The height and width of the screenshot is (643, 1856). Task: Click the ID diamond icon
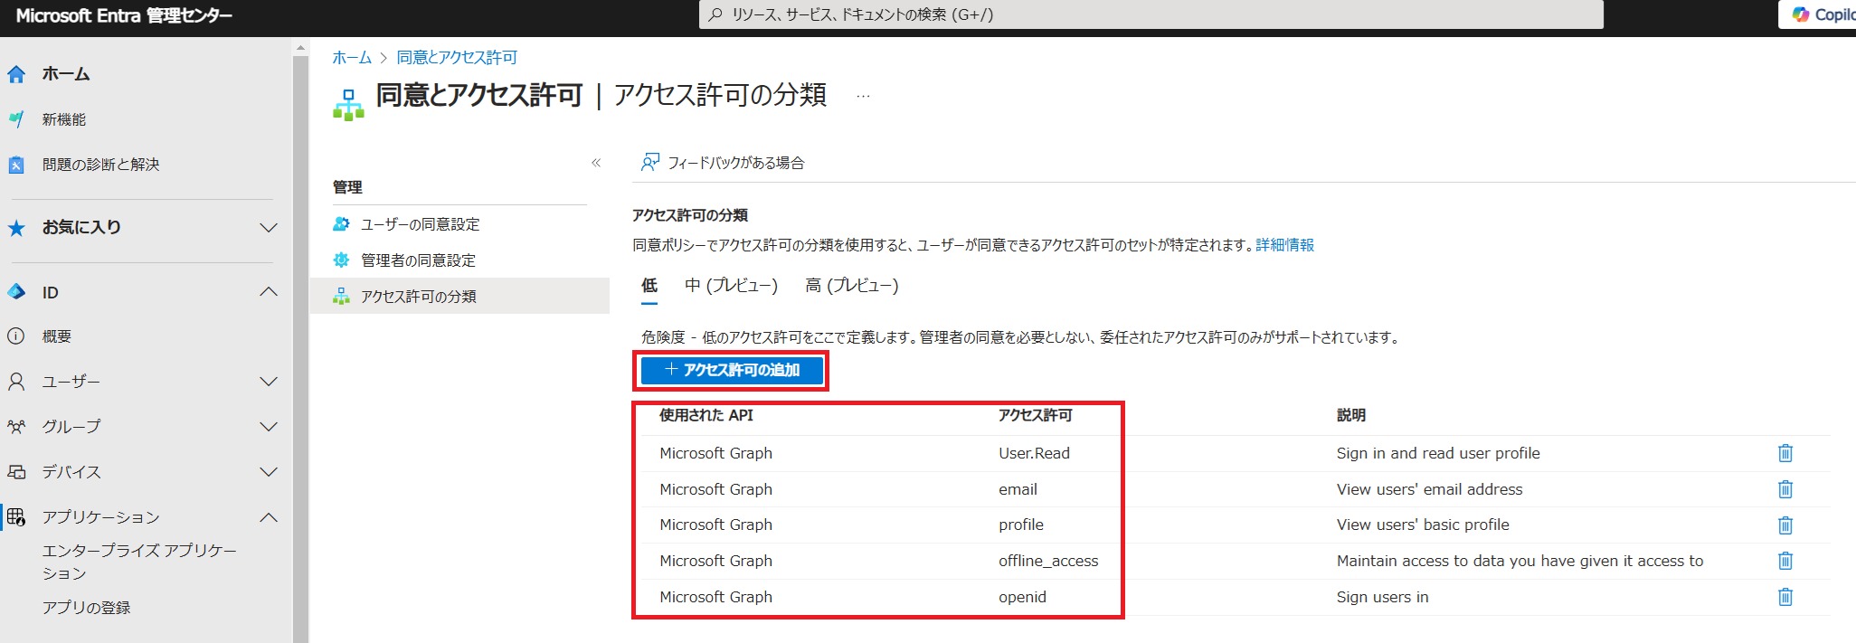[16, 292]
